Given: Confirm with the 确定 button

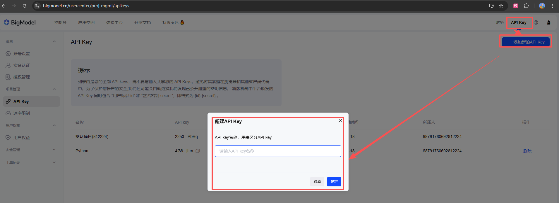Looking at the screenshot, I should (x=334, y=182).
